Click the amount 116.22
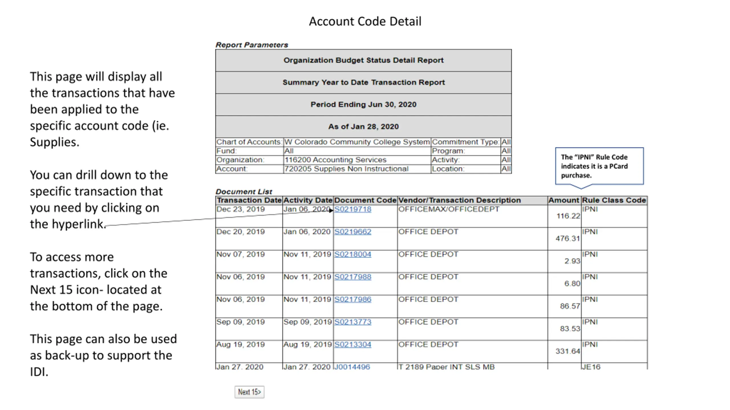The height and width of the screenshot is (410, 730). (568, 216)
